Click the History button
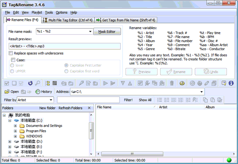Viewport: 238px width, 164px height. pyautogui.click(x=44, y=92)
